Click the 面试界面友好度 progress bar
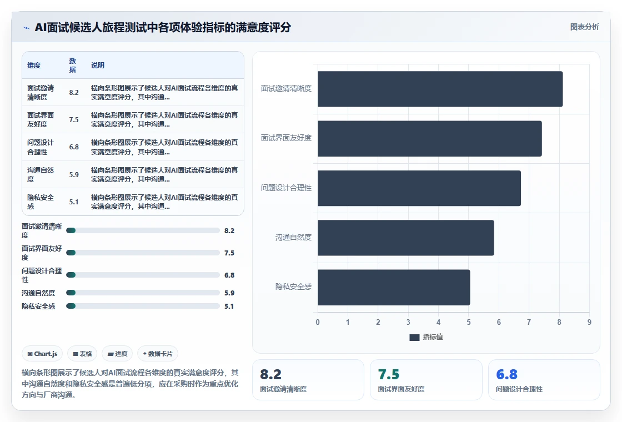This screenshot has height=422, width=622. (x=143, y=253)
